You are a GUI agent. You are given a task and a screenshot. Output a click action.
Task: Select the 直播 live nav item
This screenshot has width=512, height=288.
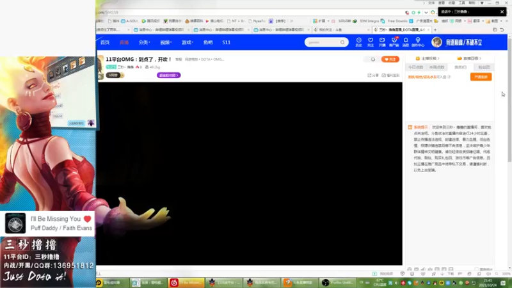point(124,42)
